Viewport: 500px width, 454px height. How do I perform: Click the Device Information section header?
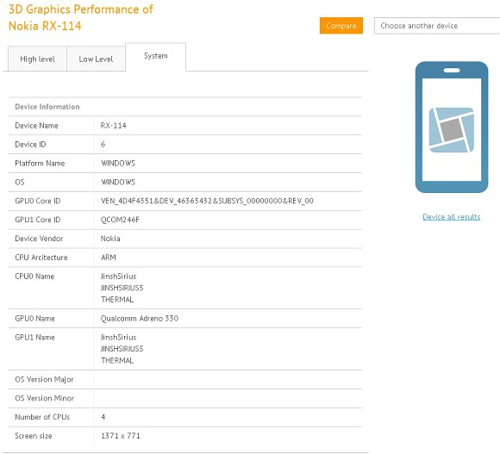(47, 107)
